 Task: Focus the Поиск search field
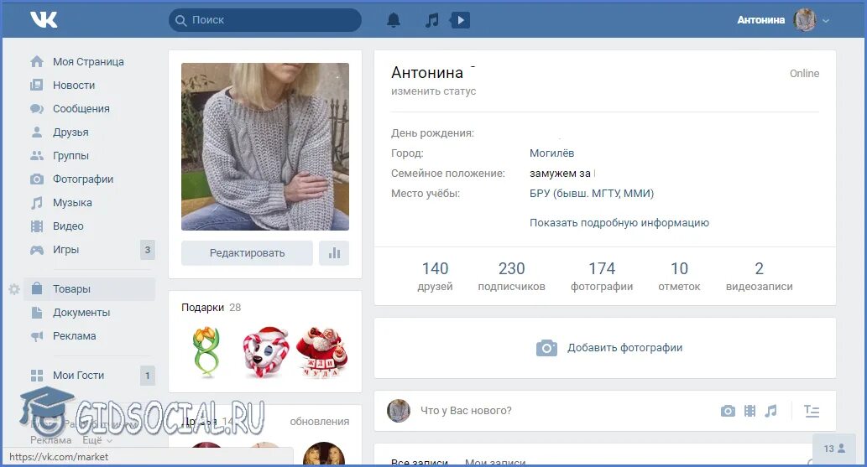pos(265,20)
